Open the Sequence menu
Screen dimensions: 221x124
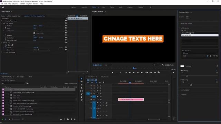(15, 4)
